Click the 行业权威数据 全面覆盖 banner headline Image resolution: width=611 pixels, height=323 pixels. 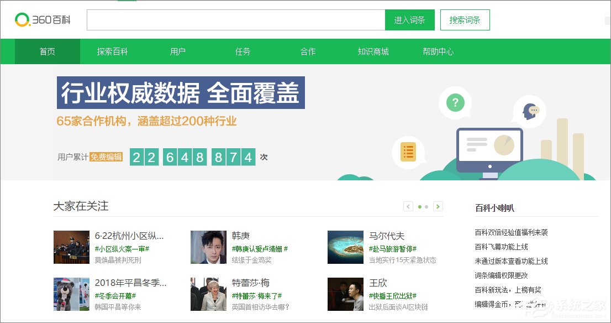pyautogui.click(x=181, y=93)
